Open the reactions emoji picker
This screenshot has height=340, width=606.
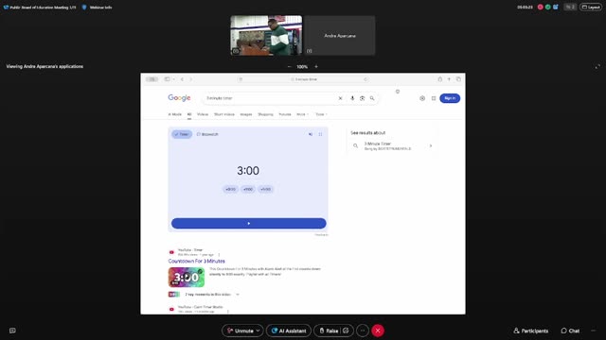346,331
